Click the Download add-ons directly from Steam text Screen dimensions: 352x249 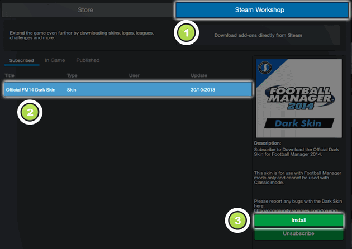click(258, 35)
